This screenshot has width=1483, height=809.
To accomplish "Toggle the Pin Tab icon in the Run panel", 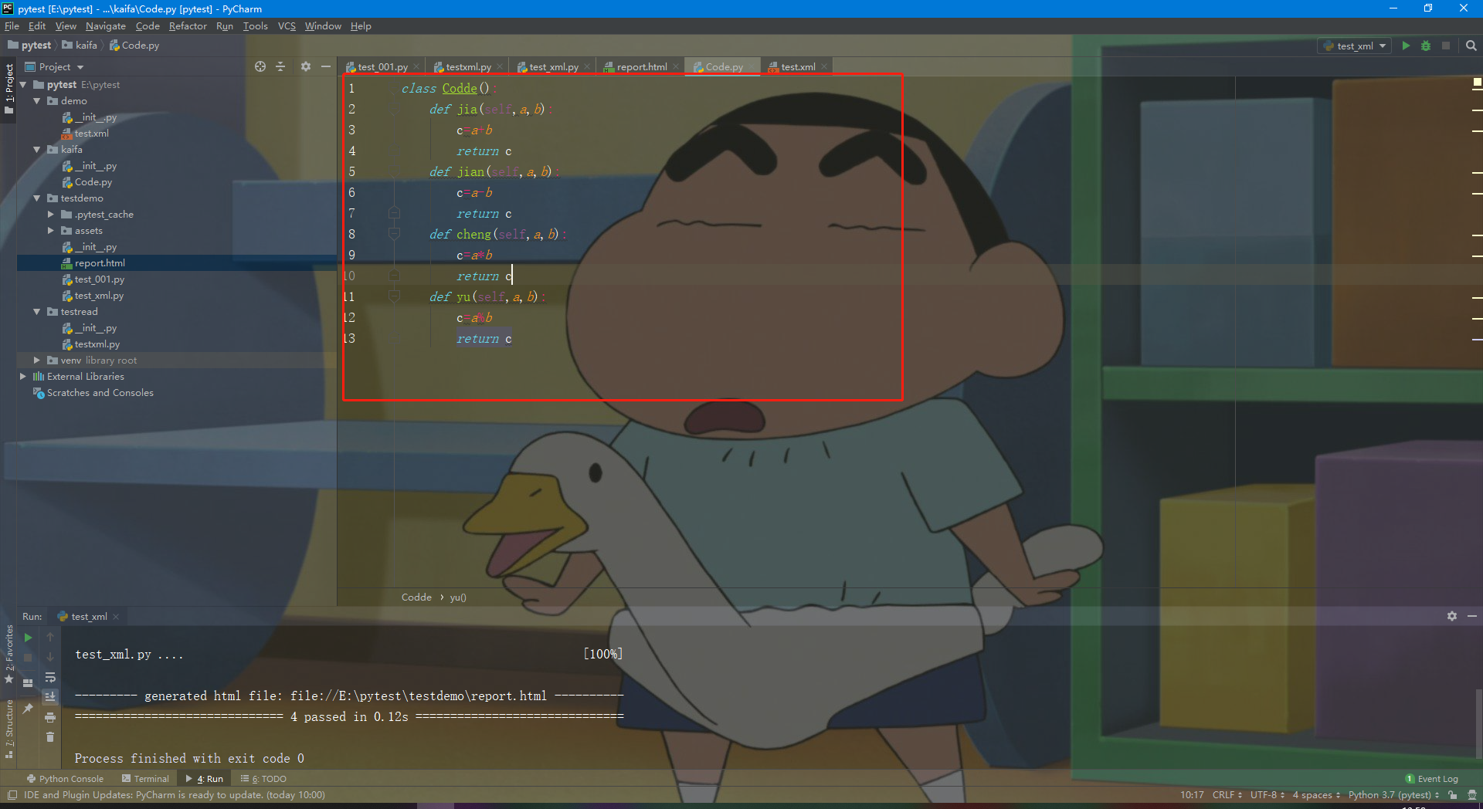I will [28, 708].
